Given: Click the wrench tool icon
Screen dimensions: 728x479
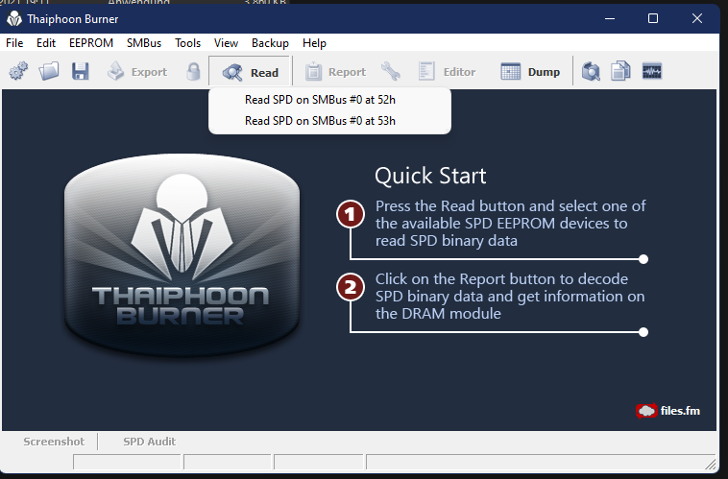Looking at the screenshot, I should pyautogui.click(x=391, y=71).
